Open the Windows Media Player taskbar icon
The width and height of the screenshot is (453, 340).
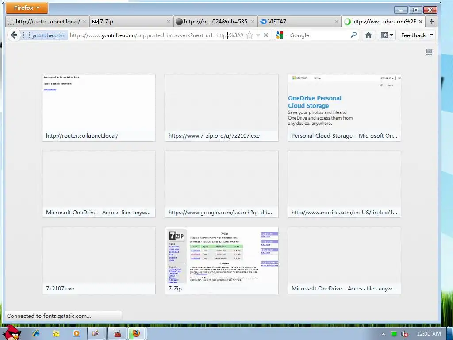(x=76, y=333)
